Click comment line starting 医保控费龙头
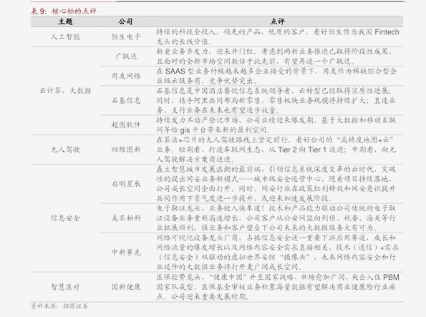The width and height of the screenshot is (426, 317). [x=278, y=278]
